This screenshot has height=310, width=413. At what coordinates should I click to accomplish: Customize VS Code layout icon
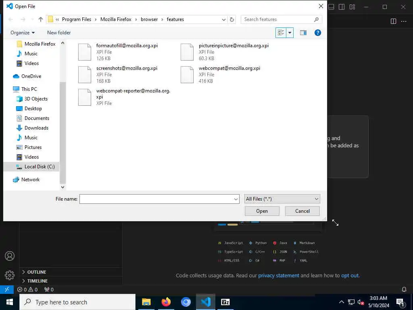point(352,7)
